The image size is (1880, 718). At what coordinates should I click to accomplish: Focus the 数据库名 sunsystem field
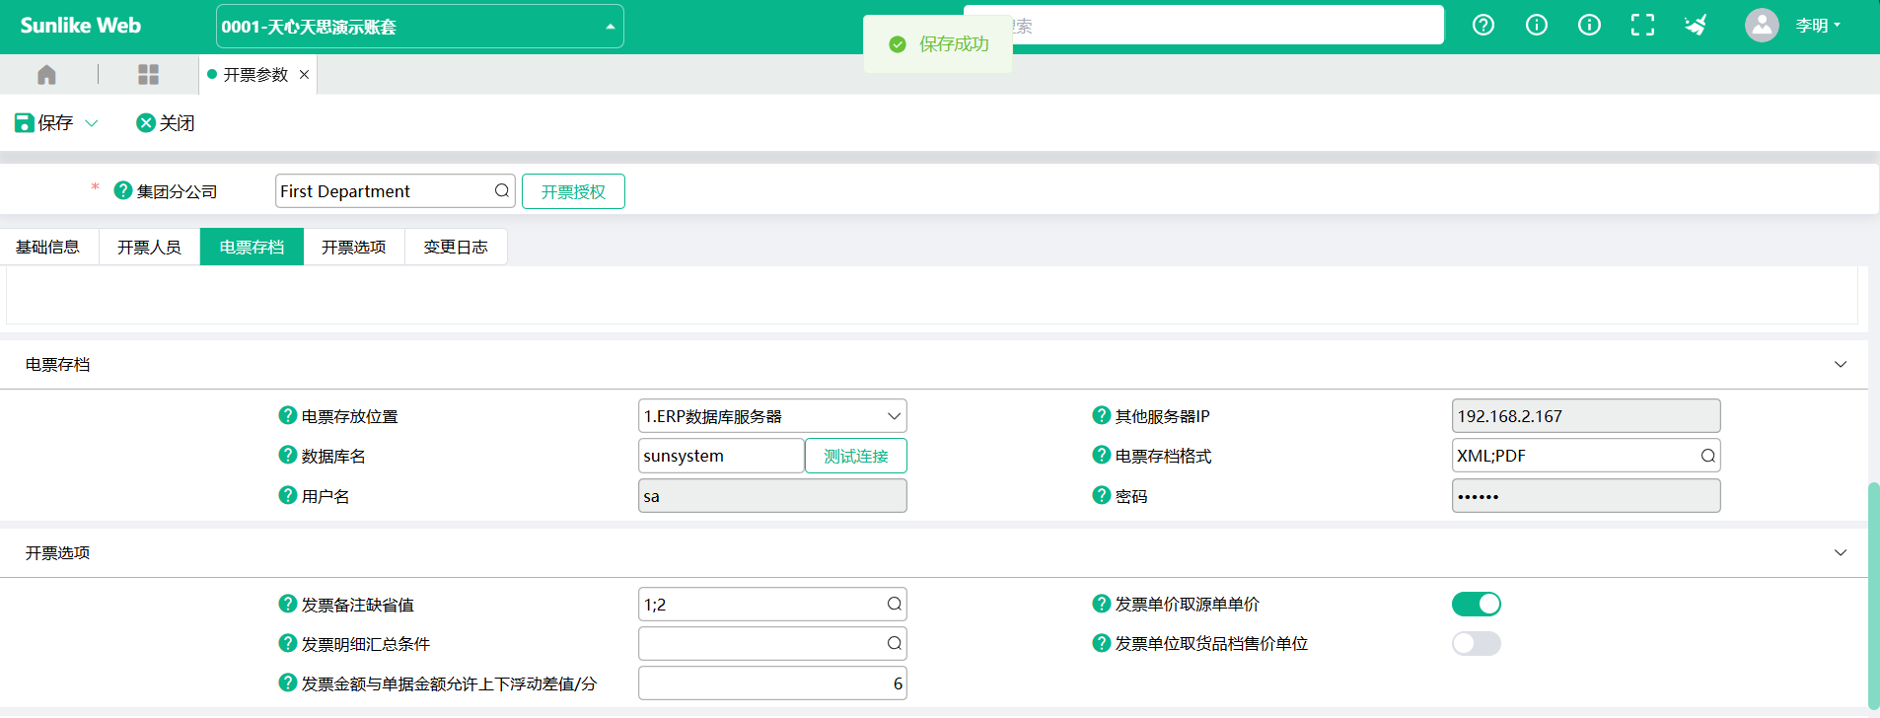[x=721, y=456]
